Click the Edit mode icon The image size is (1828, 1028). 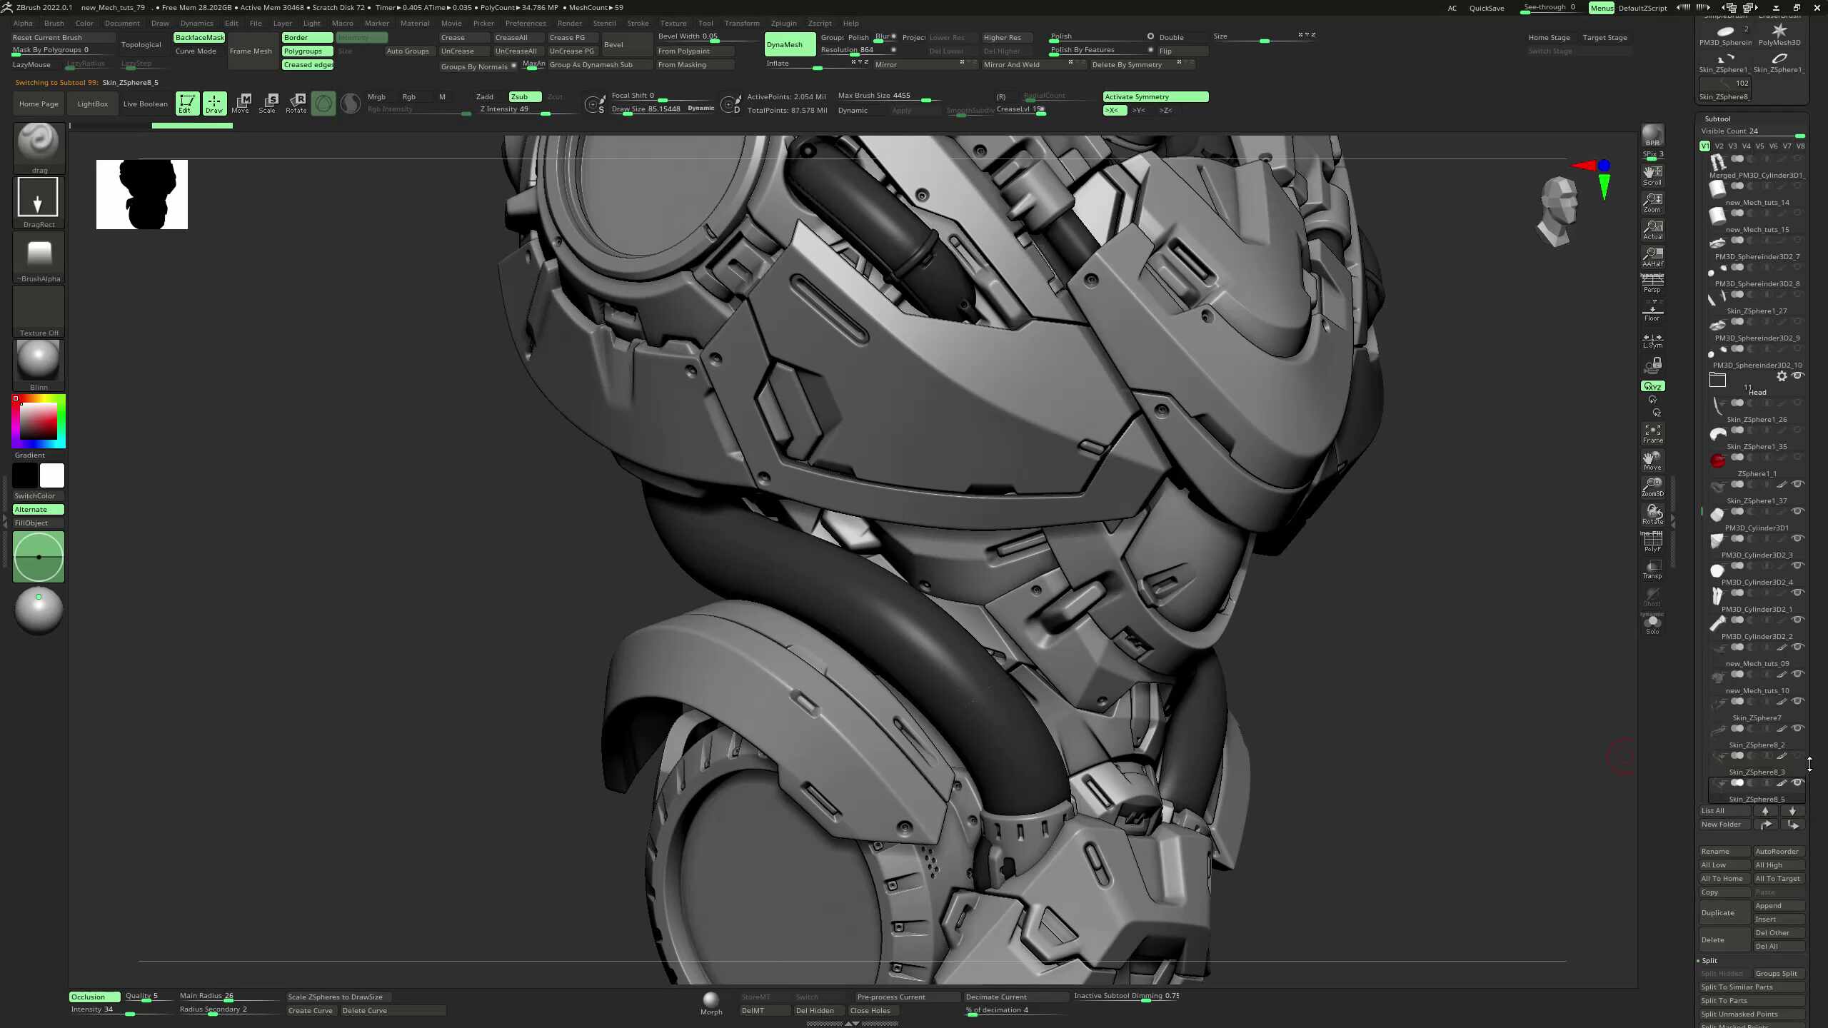pyautogui.click(x=187, y=104)
